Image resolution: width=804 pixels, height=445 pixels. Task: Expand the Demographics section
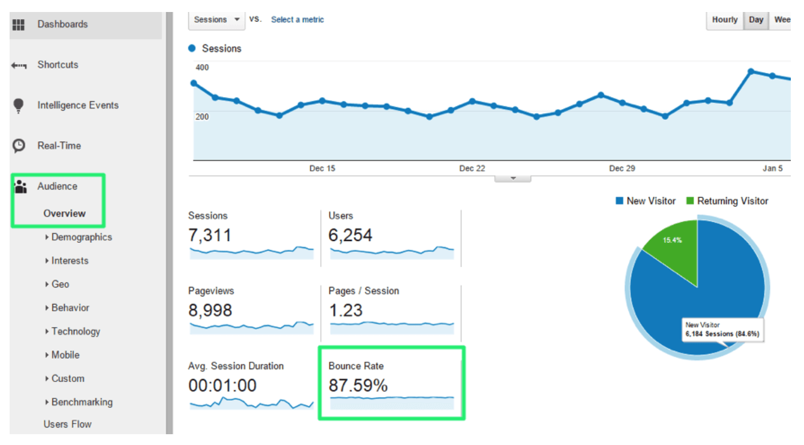click(x=81, y=237)
